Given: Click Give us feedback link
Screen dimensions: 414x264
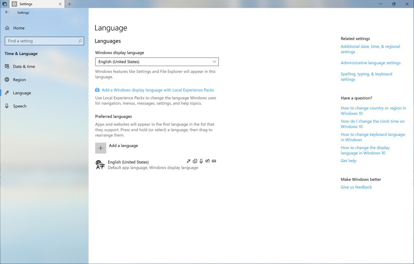Looking at the screenshot, I should pyautogui.click(x=356, y=187).
